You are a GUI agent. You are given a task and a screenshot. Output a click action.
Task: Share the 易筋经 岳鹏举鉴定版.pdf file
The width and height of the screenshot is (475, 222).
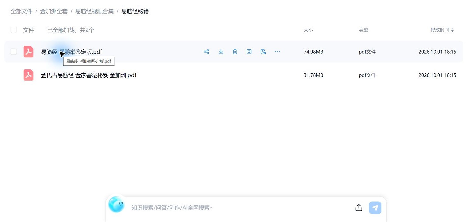click(207, 52)
